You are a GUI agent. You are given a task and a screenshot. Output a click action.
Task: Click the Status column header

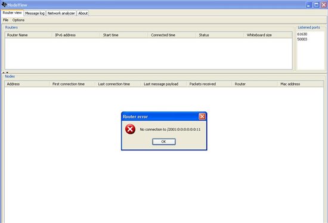point(220,35)
